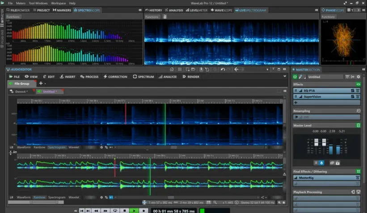This screenshot has height=213, width=367.
Task: Solo the SuperVision effect
Action: 353,97
